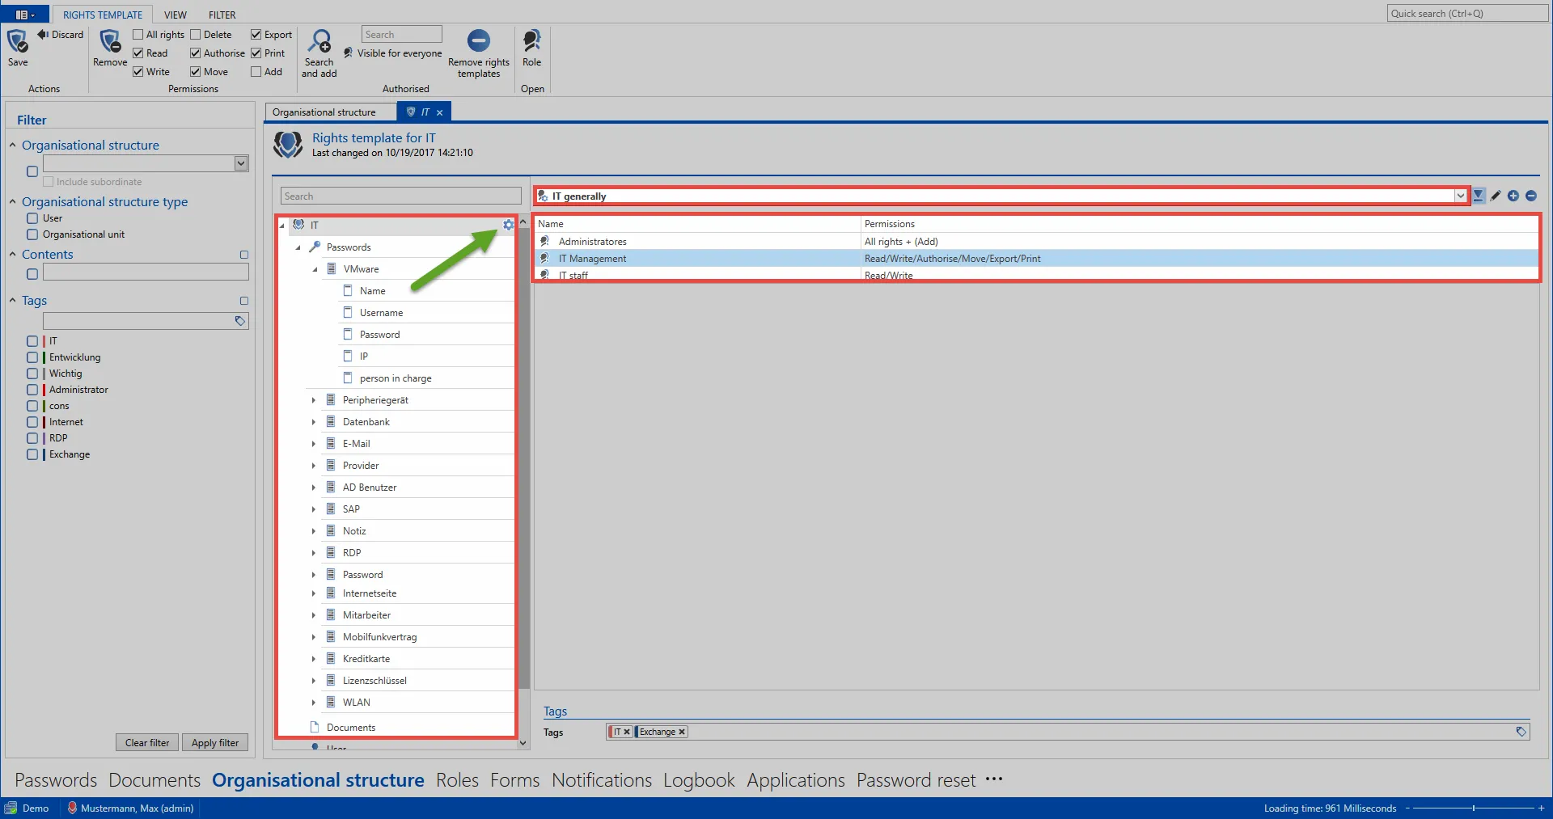Click Remove rights templates icon
The image size is (1553, 819).
pos(478,42)
